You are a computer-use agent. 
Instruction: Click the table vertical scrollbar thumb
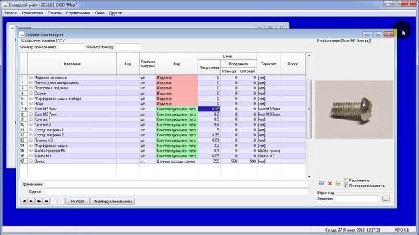pyautogui.click(x=309, y=109)
